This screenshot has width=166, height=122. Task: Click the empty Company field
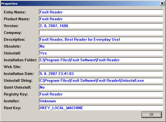101,33
